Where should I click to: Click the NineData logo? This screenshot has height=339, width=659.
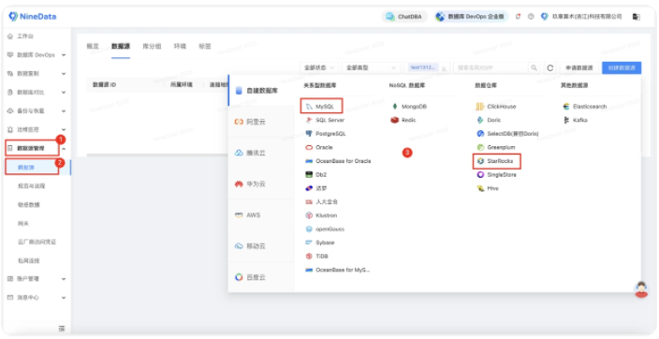pyautogui.click(x=33, y=17)
